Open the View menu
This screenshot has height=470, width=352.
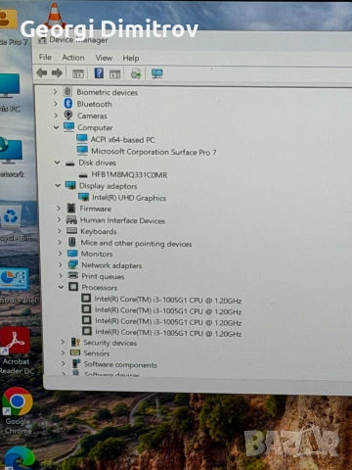(x=104, y=58)
